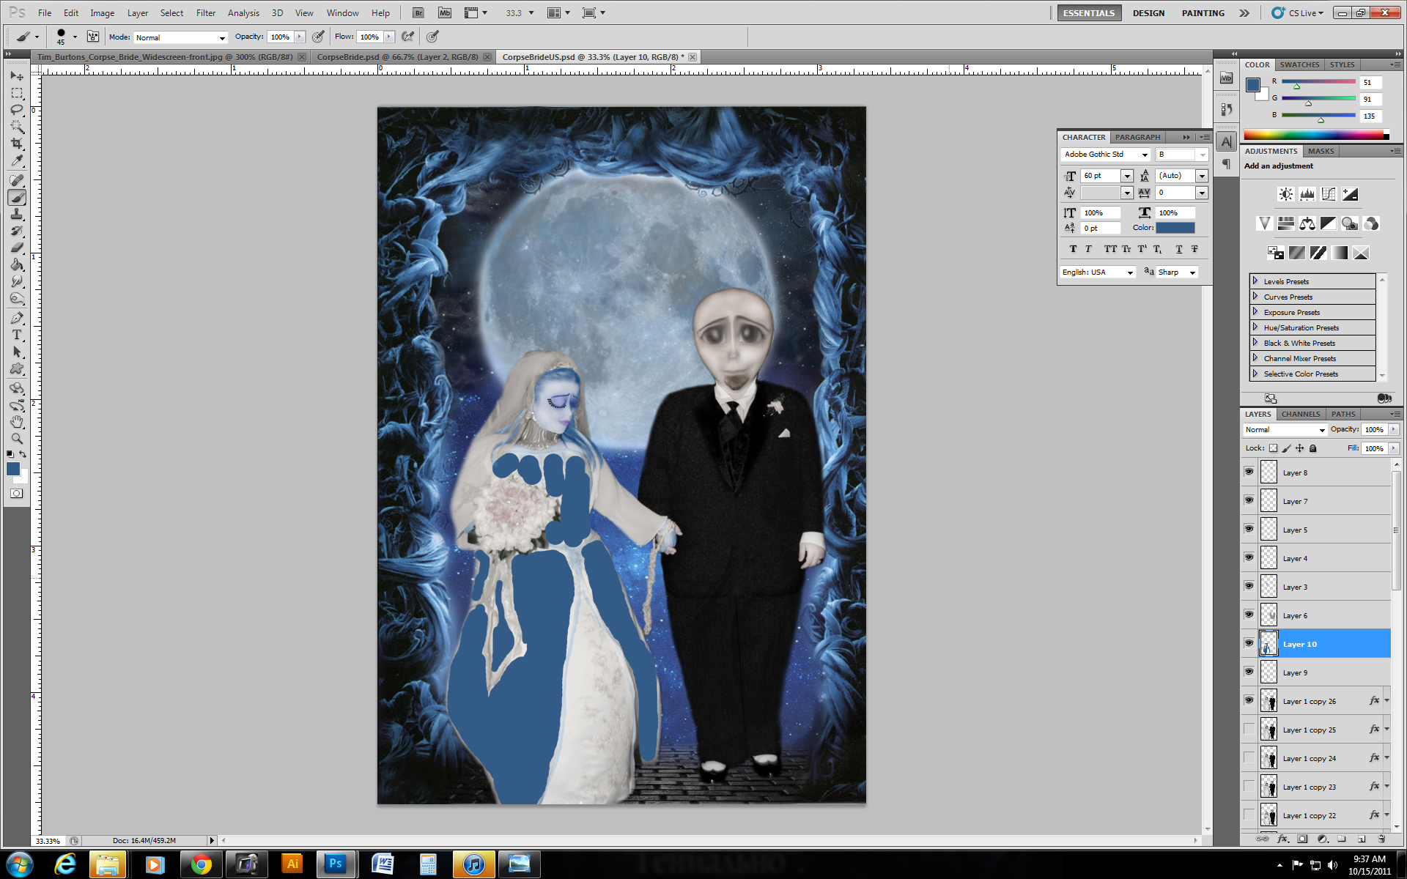This screenshot has width=1407, height=879.
Task: Select the Pen tool
Action: coord(17,318)
